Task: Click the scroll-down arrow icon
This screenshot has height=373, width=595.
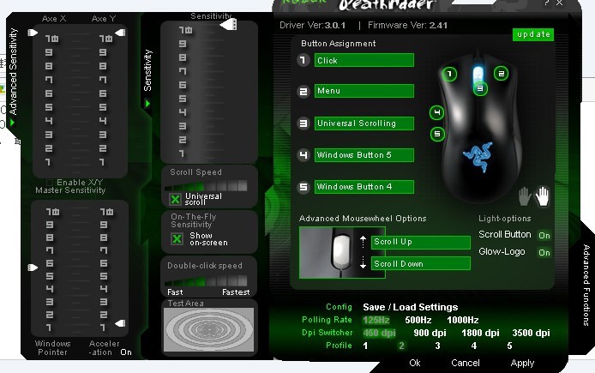Action: point(363,262)
